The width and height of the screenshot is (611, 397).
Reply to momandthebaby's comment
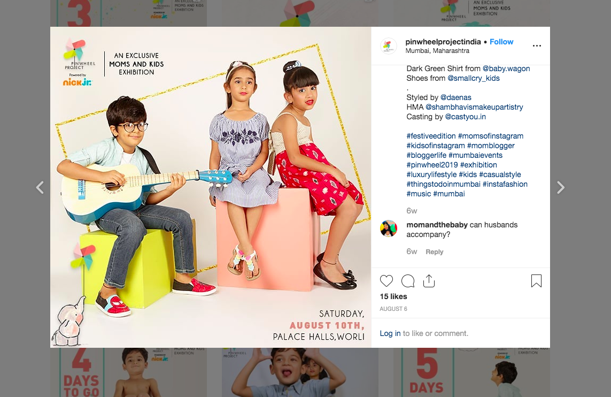click(434, 252)
